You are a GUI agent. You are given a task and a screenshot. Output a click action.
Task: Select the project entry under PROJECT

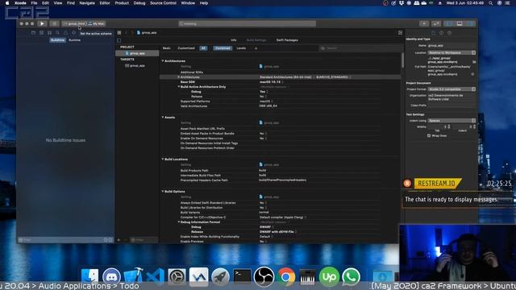tap(137, 53)
